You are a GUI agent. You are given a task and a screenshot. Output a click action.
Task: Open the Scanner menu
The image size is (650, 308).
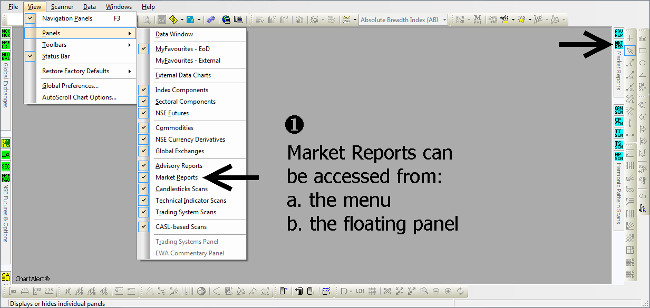click(62, 7)
